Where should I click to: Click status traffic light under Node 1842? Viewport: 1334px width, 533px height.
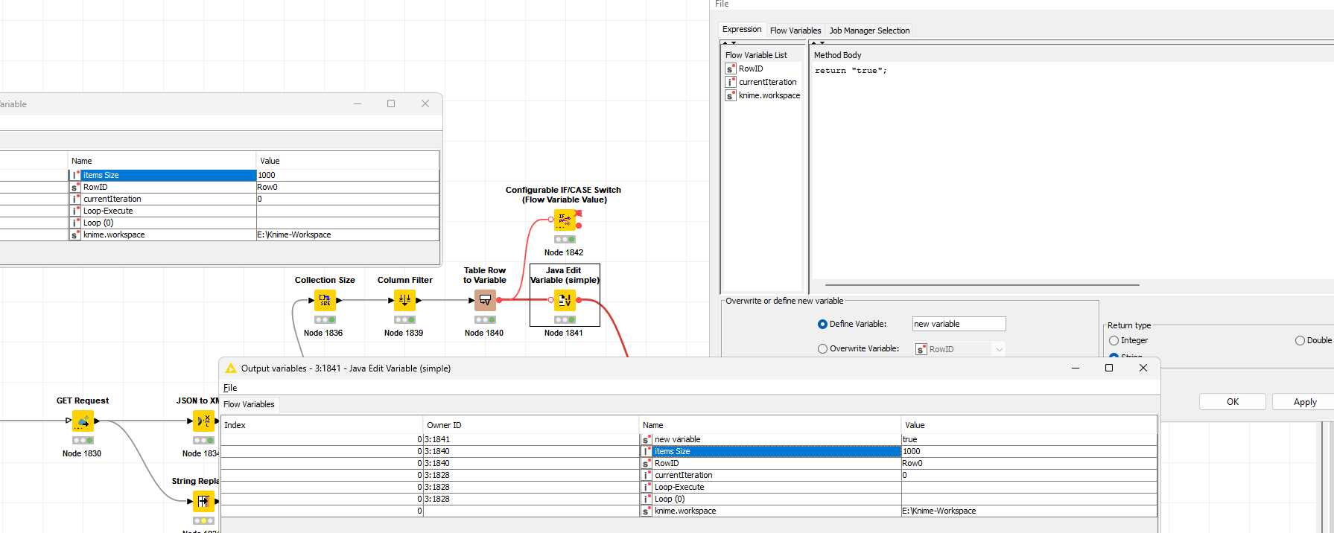pos(565,240)
